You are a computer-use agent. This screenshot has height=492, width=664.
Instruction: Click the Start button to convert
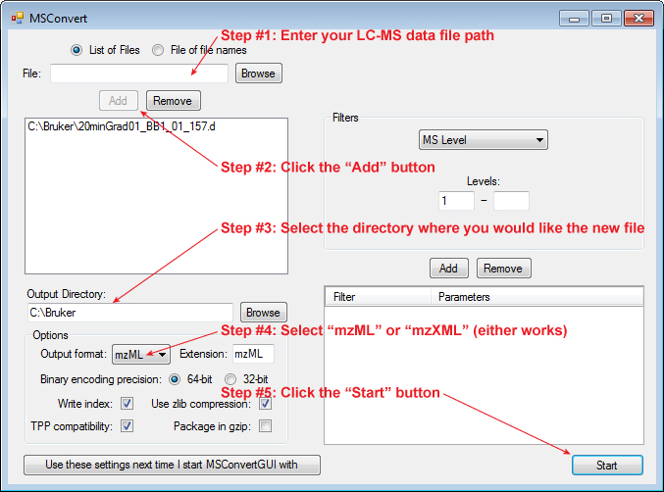pyautogui.click(x=607, y=466)
